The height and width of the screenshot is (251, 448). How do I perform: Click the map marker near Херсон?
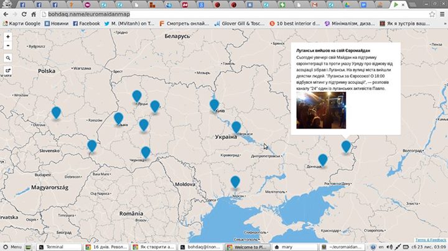click(235, 181)
